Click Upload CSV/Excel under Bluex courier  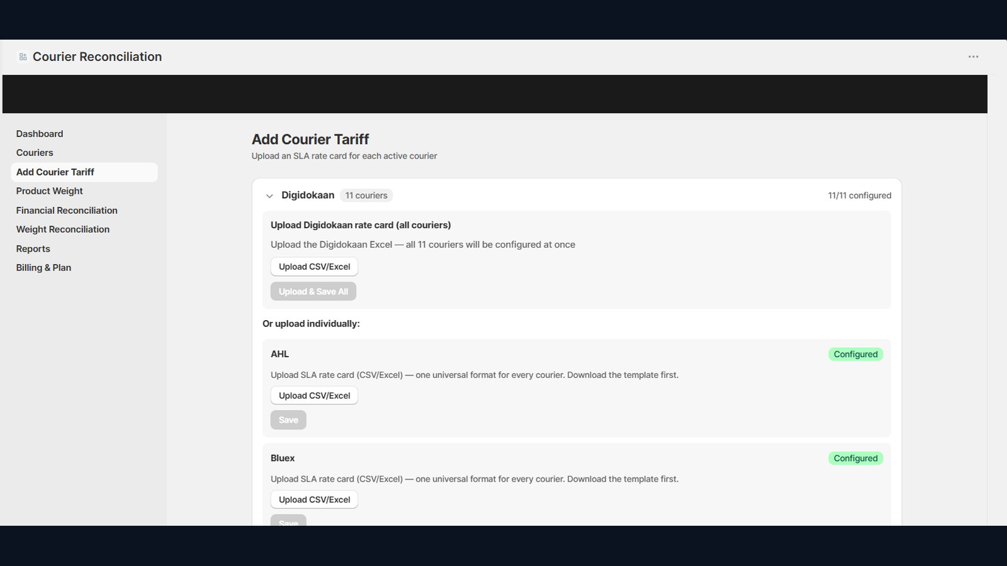pyautogui.click(x=314, y=499)
